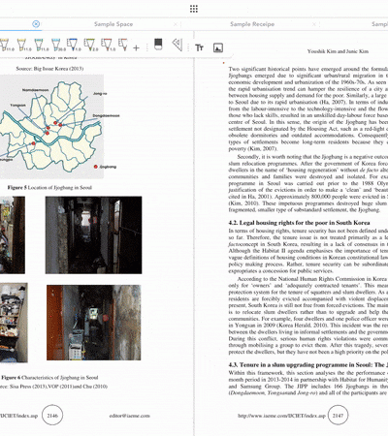The height and width of the screenshot is (436, 388).
Task: Click the 'Youshik Kim and Junic Kim' header
Action: 338,51
